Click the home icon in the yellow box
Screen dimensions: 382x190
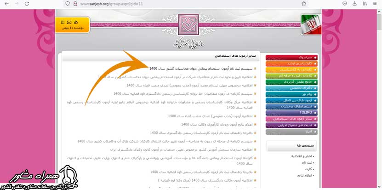76,22
